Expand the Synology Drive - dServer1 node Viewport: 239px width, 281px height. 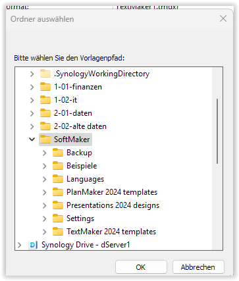point(20,245)
